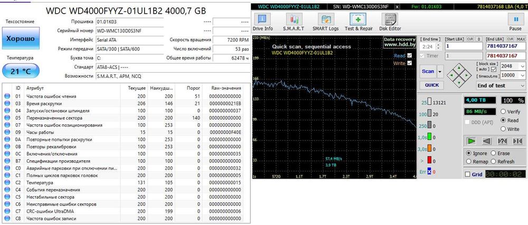
Task: Click the peak-to-peak seek button
Action: click(x=517, y=141)
